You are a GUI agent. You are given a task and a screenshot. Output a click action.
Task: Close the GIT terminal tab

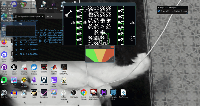(42, 16)
